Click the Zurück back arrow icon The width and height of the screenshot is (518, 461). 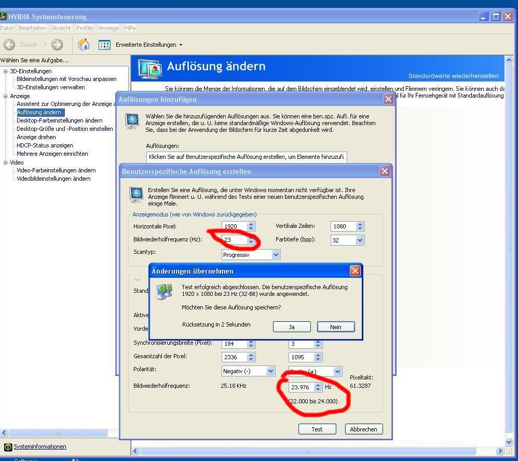[x=9, y=45]
